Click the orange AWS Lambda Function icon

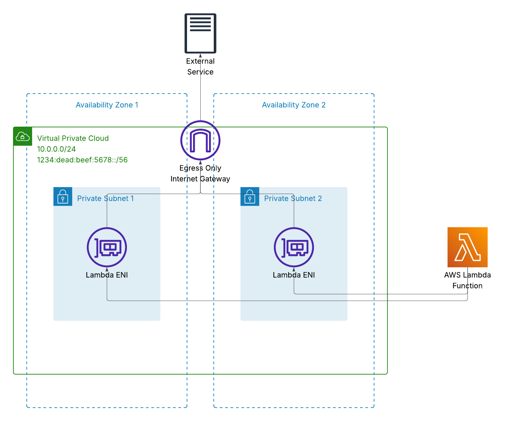pyautogui.click(x=467, y=247)
